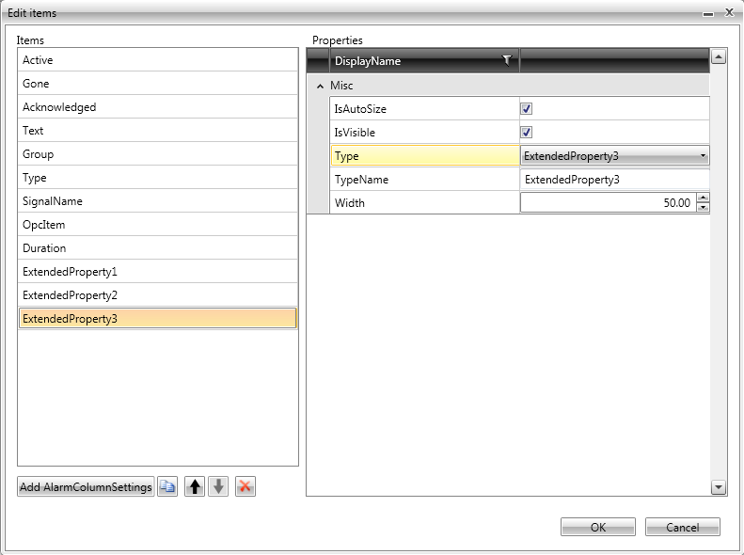Collapse the Misc category
The height and width of the screenshot is (555, 744).
[x=320, y=86]
